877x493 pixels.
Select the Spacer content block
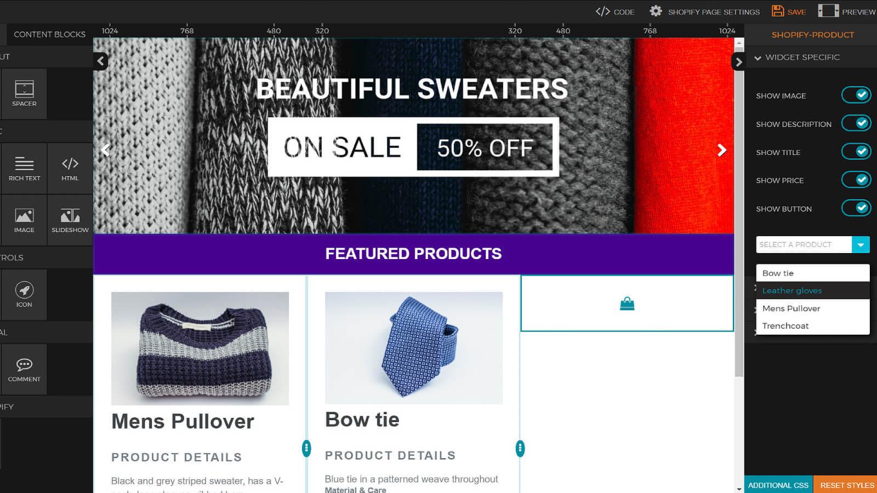tap(24, 94)
